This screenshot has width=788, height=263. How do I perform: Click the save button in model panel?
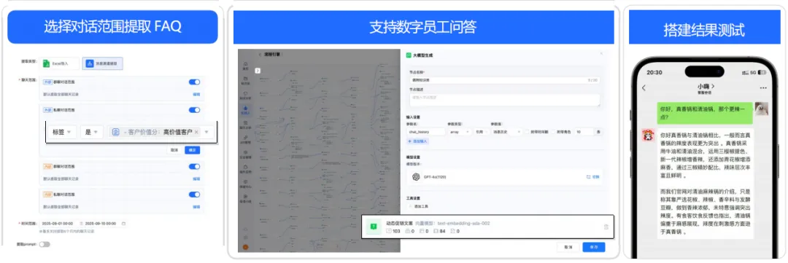(594, 248)
